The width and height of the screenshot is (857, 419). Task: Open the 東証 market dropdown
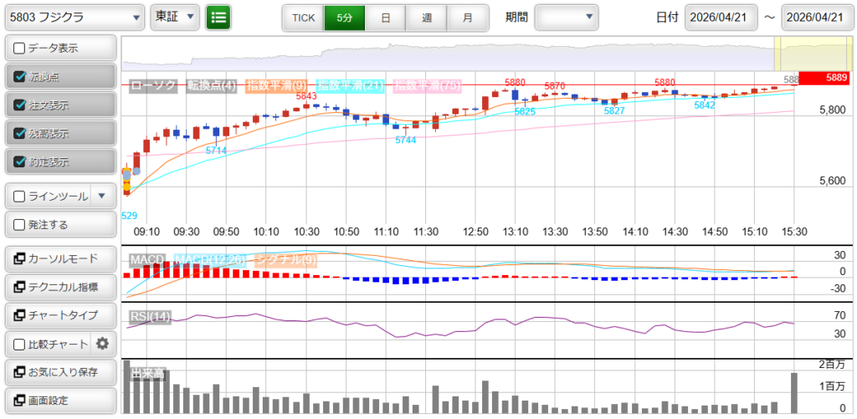pyautogui.click(x=175, y=17)
